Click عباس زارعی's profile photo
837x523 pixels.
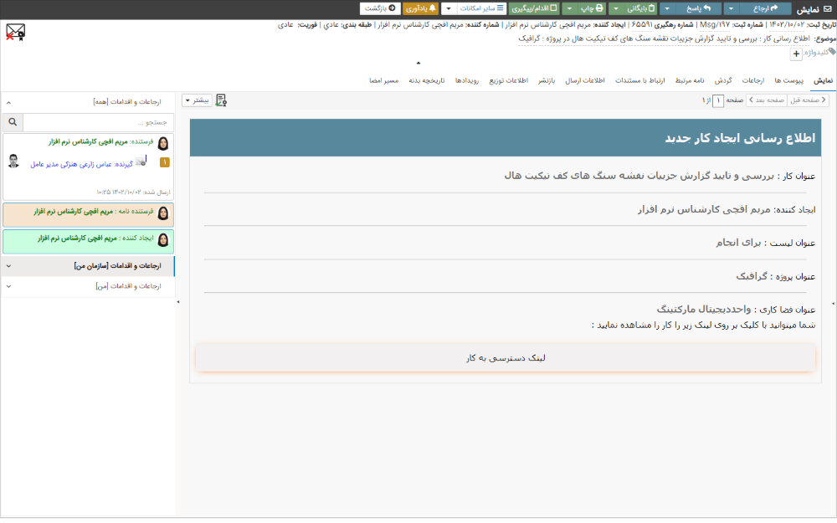click(x=13, y=159)
